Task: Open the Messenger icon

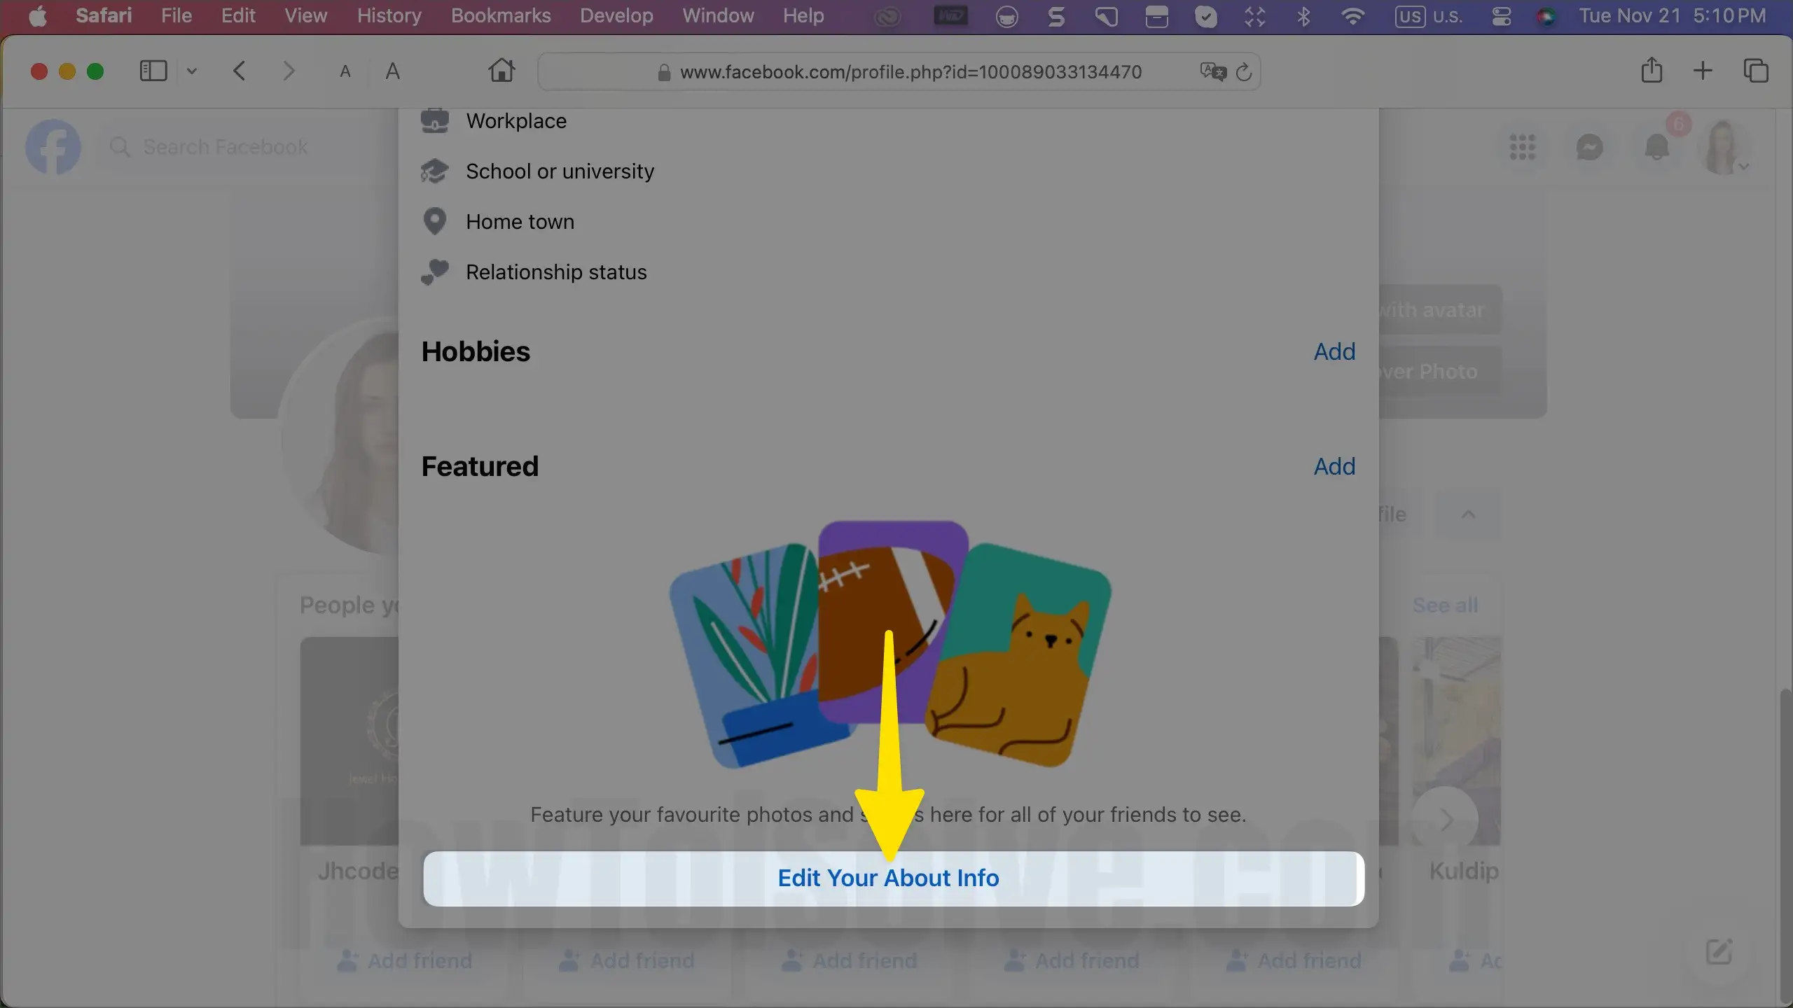Action: 1589,147
